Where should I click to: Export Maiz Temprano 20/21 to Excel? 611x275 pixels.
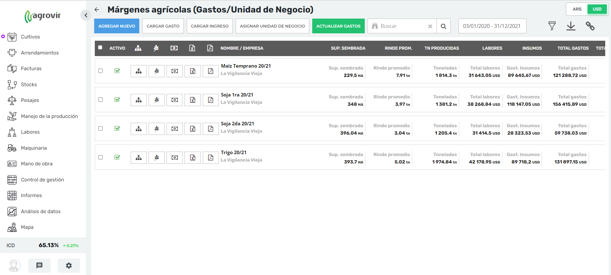(193, 71)
